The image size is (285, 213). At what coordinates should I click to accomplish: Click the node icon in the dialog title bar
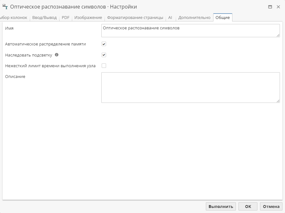pyautogui.click(x=5, y=6)
